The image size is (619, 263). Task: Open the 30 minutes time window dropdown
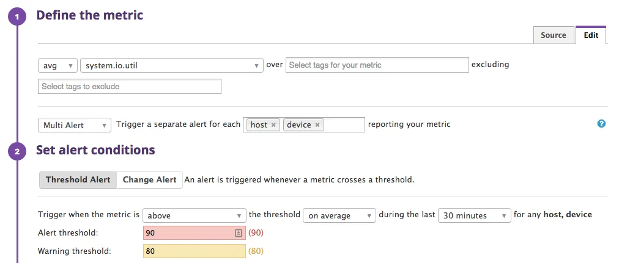click(473, 215)
